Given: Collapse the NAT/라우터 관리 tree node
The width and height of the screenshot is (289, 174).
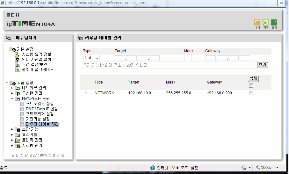Looking at the screenshot, I should 12,99.
